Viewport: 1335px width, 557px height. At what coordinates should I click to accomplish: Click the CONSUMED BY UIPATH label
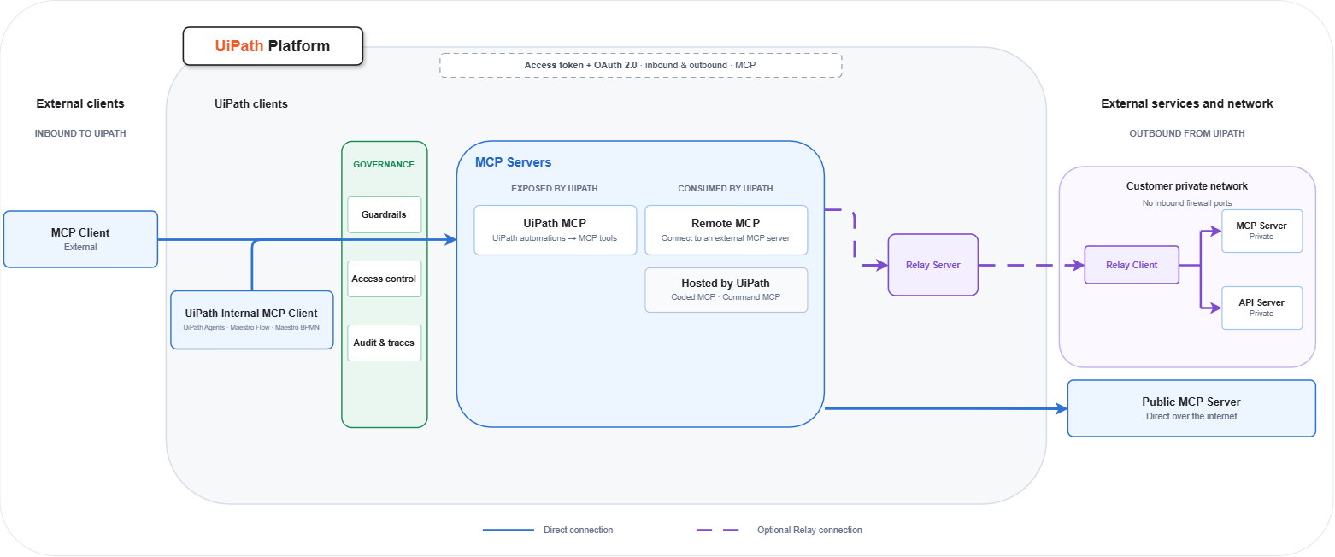[x=726, y=188]
